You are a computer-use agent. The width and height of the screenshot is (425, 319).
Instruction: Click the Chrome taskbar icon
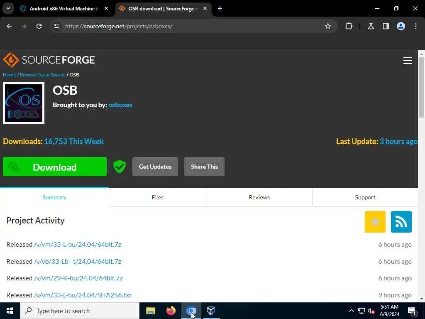191,311
